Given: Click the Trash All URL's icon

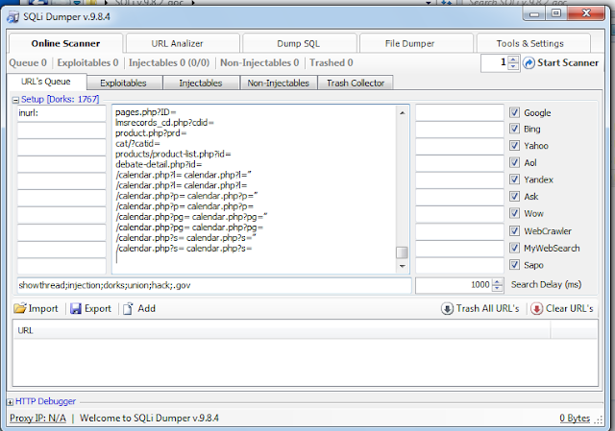Looking at the screenshot, I should pos(447,309).
